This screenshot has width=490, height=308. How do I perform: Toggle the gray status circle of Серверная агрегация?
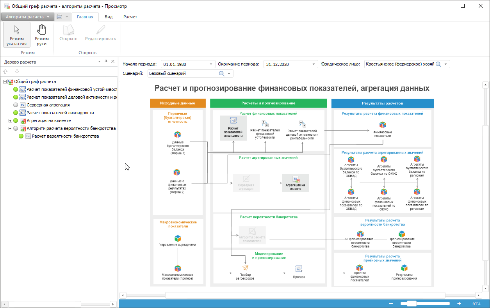(x=16, y=105)
